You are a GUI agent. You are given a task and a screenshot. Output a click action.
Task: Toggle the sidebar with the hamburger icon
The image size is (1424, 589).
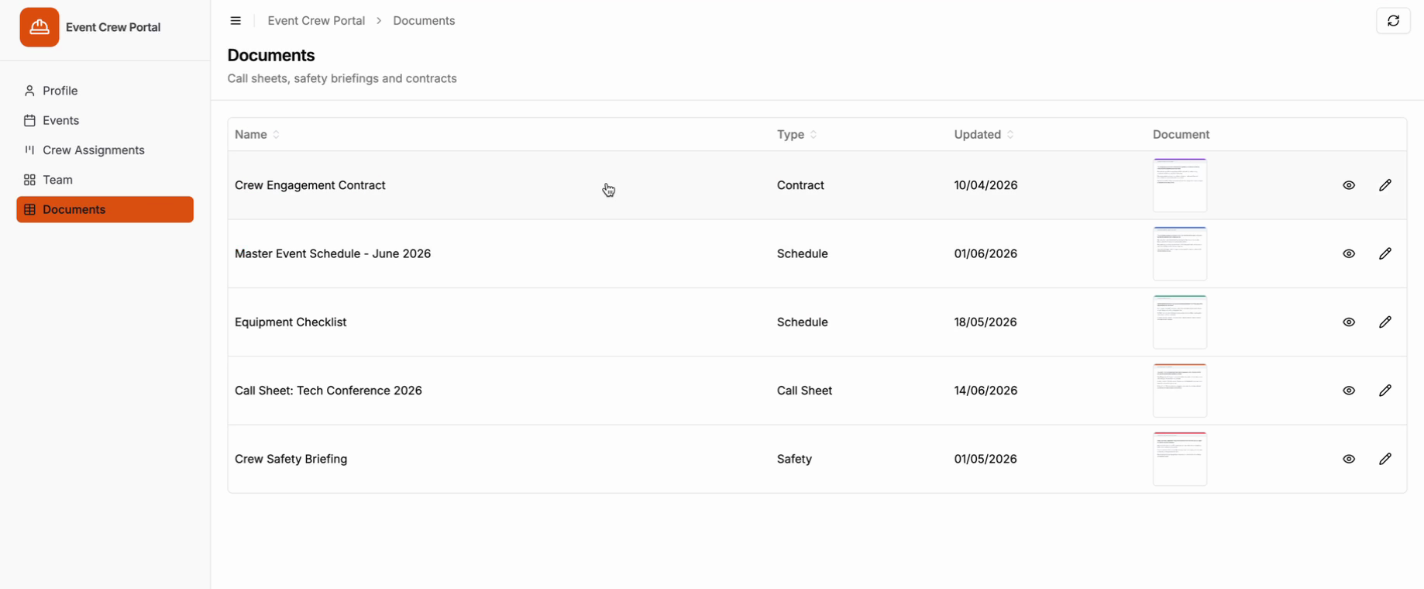point(236,21)
